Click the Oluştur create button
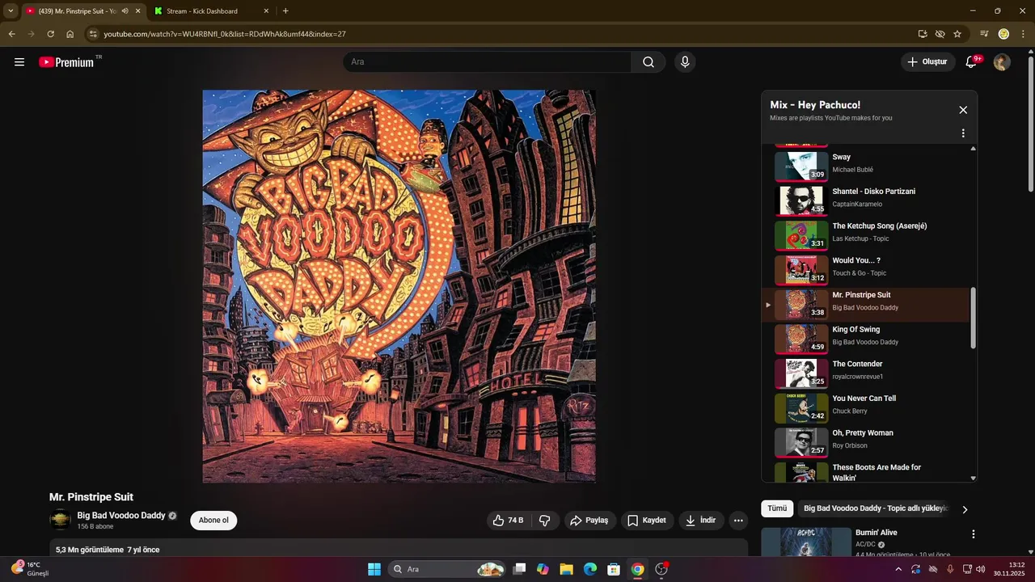This screenshot has width=1035, height=582. pyautogui.click(x=928, y=62)
